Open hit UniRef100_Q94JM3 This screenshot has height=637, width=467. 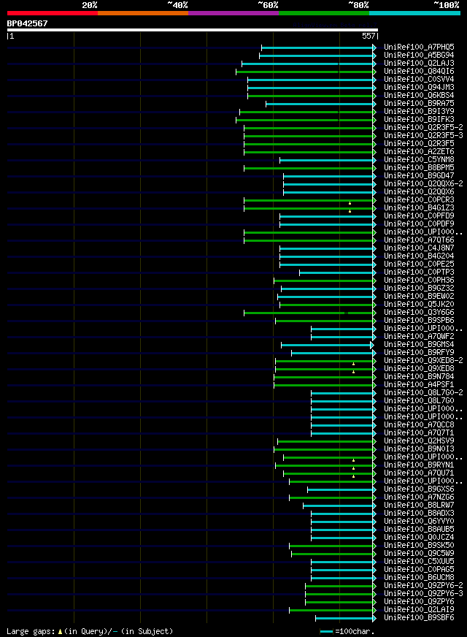coord(419,88)
